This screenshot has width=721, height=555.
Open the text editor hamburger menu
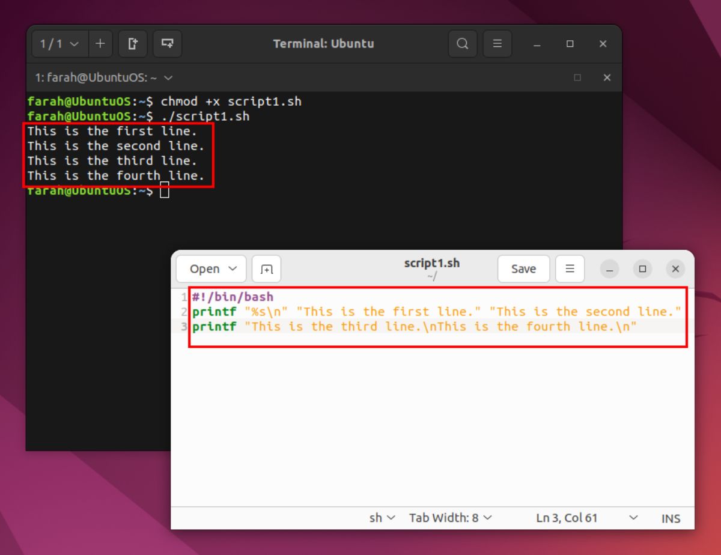570,269
